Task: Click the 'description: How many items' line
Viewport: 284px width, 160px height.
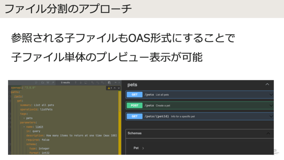Action: [72, 136]
